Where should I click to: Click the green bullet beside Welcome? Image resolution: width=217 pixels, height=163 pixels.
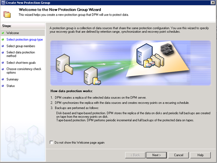pyautogui.click(x=3, y=33)
